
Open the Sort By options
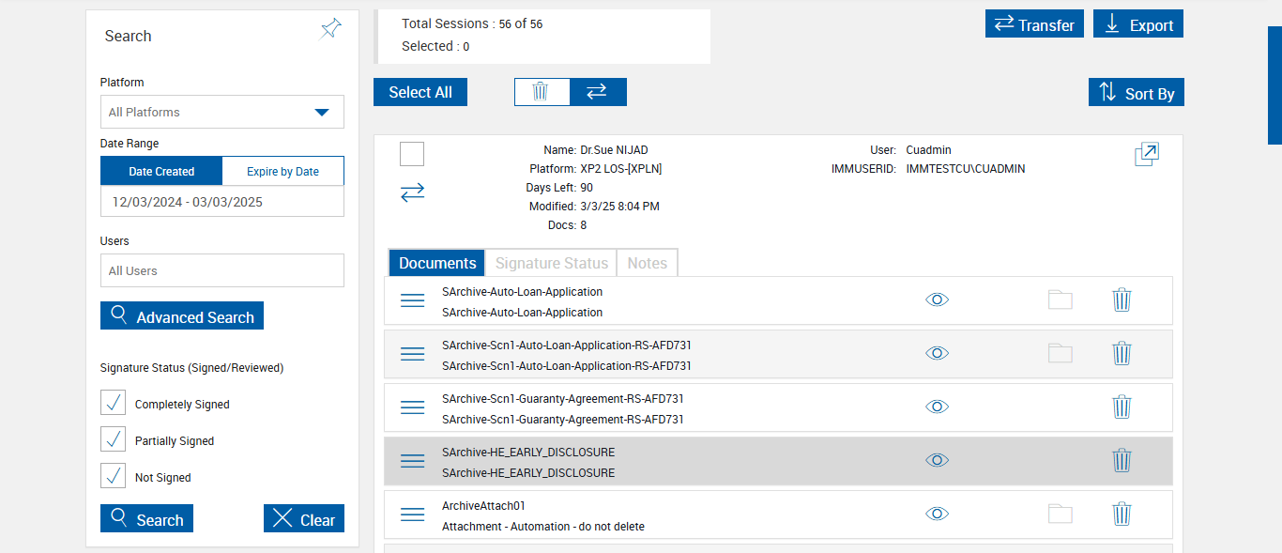[1137, 92]
